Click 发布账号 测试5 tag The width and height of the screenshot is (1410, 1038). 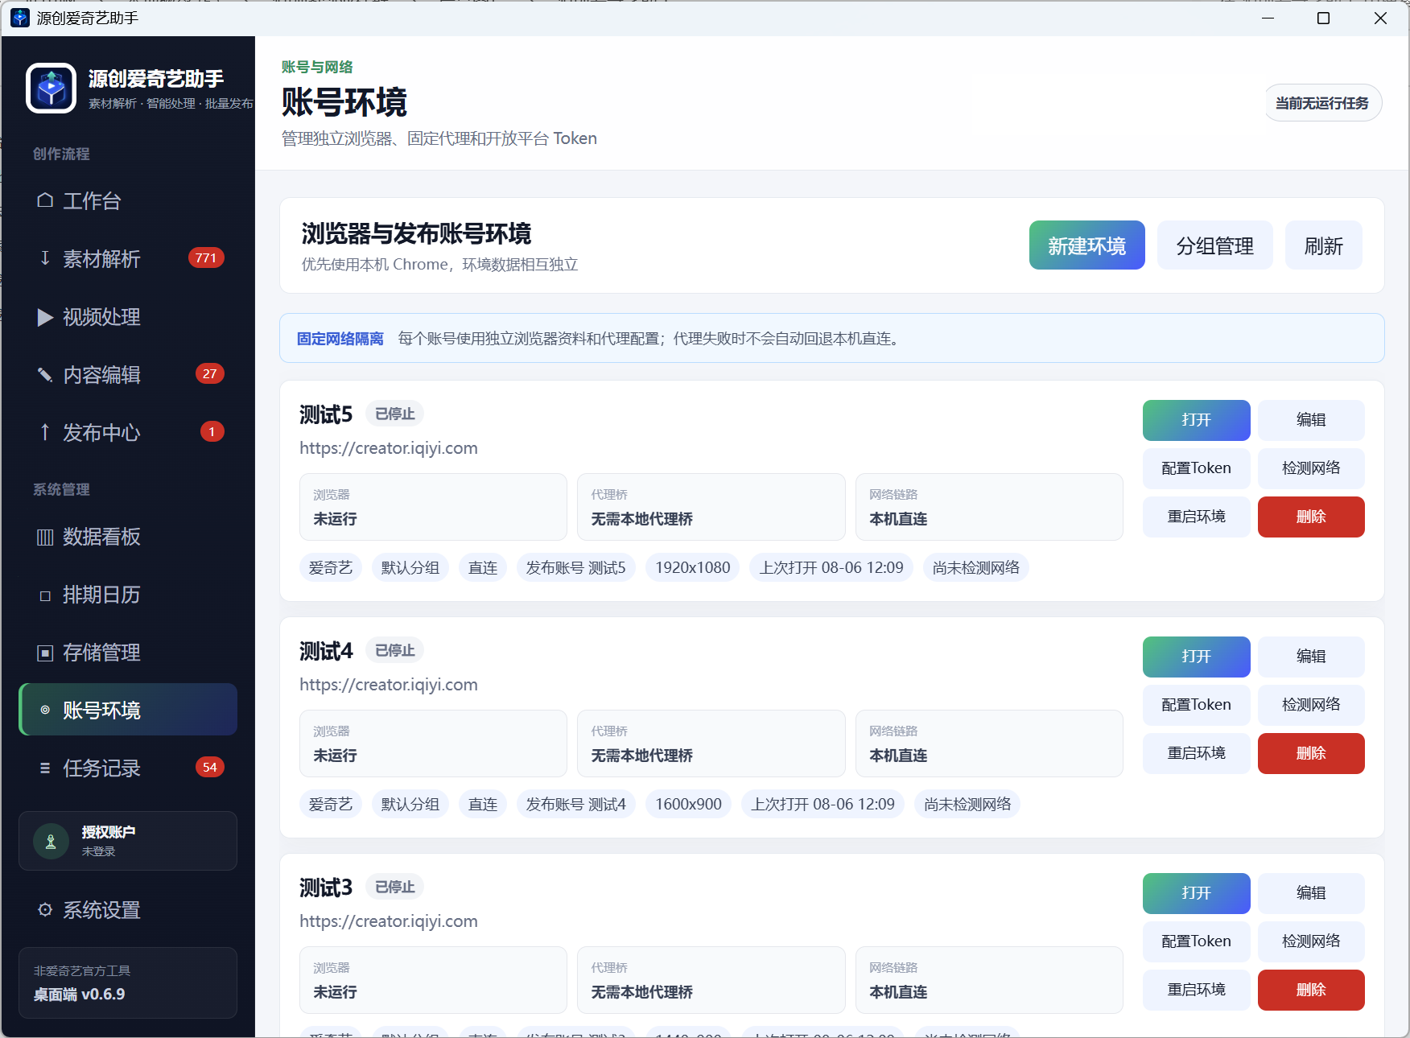(x=575, y=568)
